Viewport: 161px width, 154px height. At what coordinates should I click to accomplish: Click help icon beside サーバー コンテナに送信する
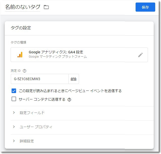click(x=69, y=99)
